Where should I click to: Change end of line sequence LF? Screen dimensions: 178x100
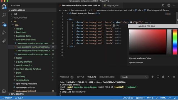coord(157,98)
